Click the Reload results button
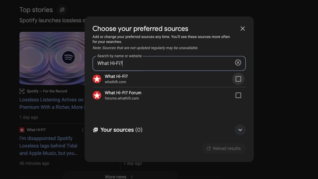 pos(224,148)
